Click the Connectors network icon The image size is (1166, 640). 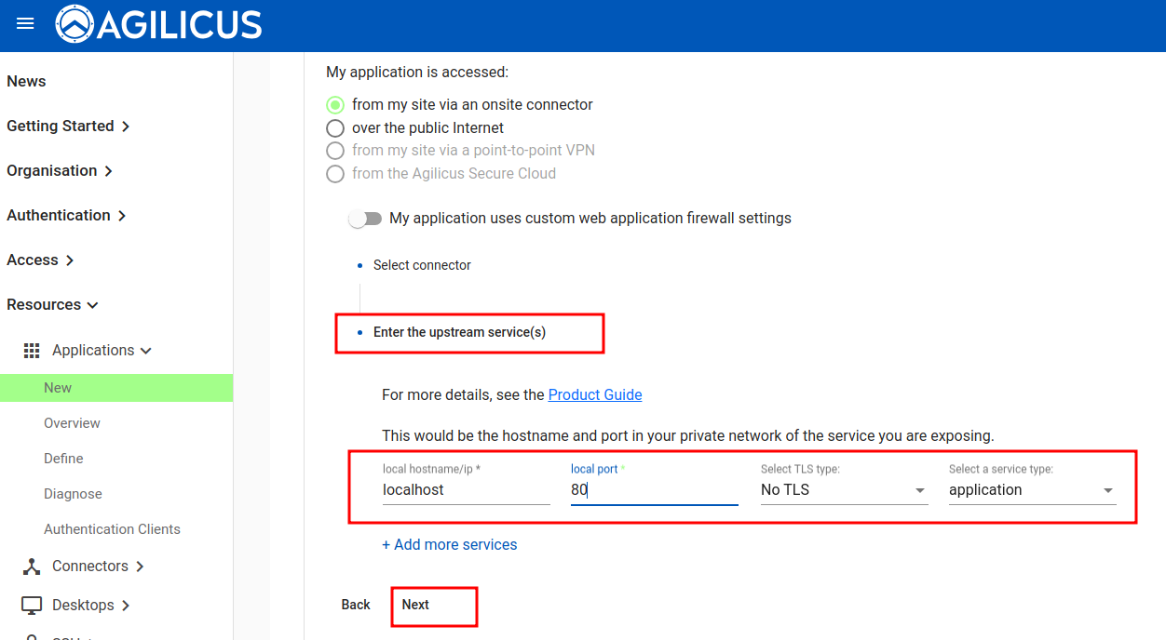pos(32,567)
